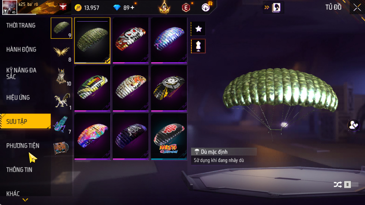The height and width of the screenshot is (205, 365).
Task: Expand the panel with double arrows
Action: (267, 7)
